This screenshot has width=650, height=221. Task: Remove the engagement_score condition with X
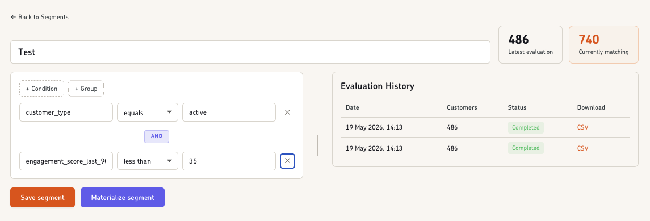pyautogui.click(x=287, y=161)
